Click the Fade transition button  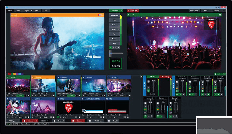pyautogui.click(x=114, y=25)
